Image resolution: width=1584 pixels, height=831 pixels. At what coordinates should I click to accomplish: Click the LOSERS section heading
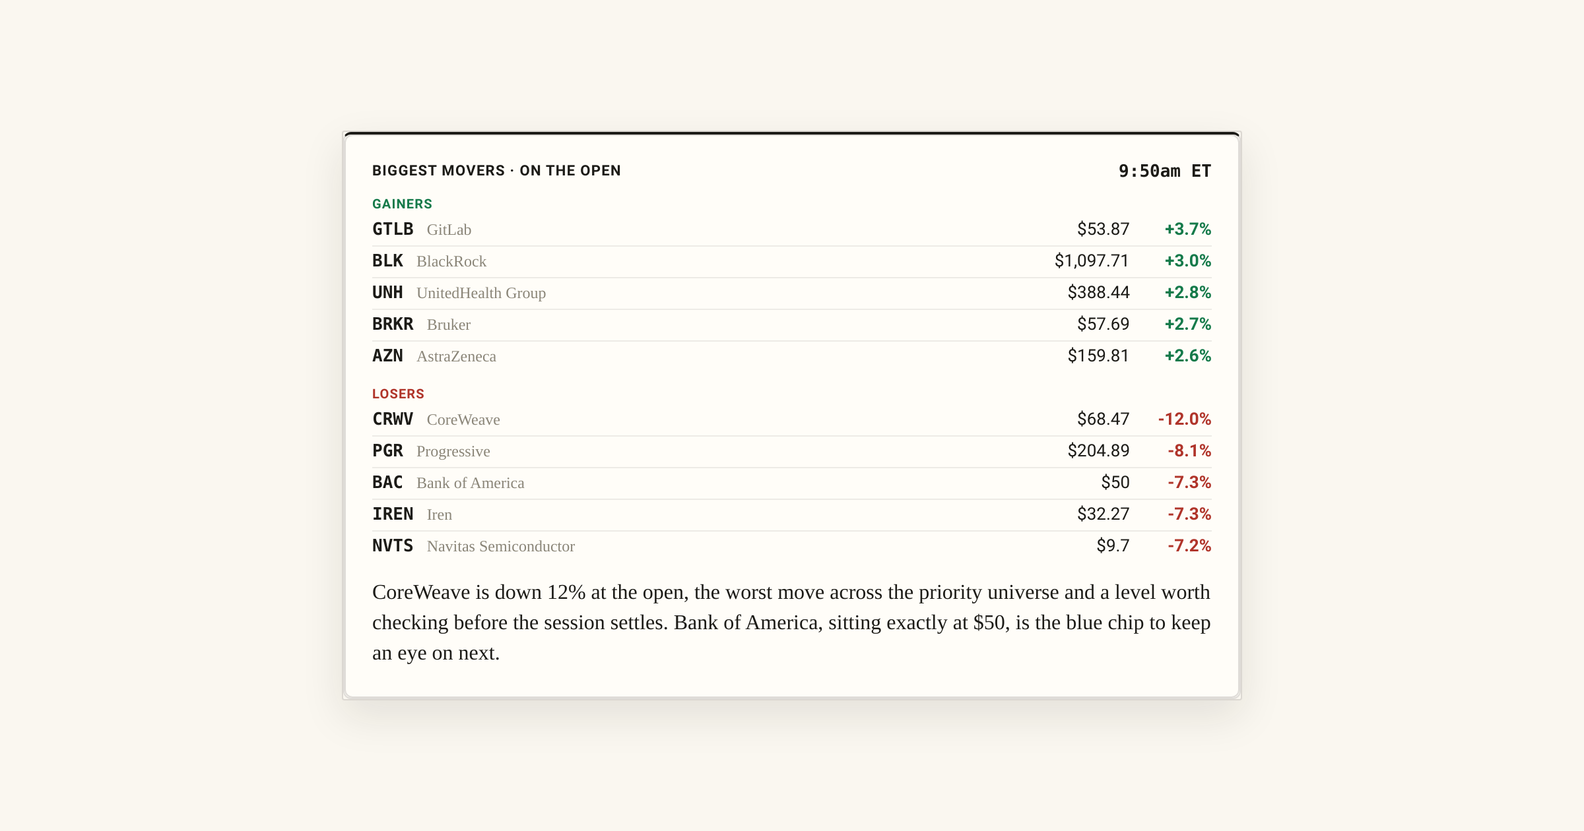pyautogui.click(x=398, y=394)
